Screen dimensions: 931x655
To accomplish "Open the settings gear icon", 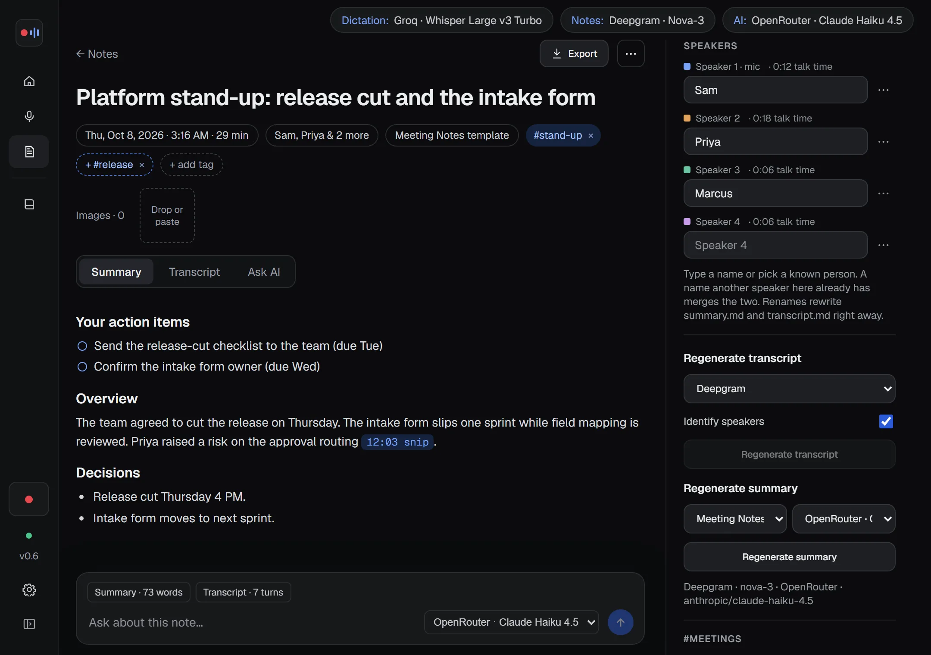I will click(29, 589).
